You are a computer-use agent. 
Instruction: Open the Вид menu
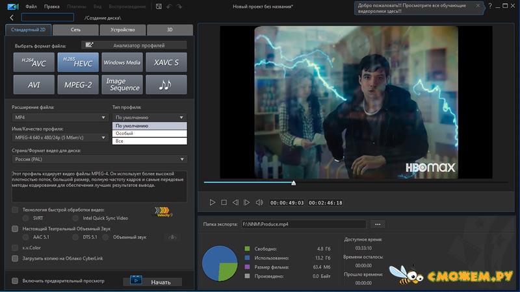pos(97,6)
